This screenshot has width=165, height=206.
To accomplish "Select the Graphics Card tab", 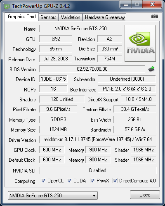I will [22, 17].
